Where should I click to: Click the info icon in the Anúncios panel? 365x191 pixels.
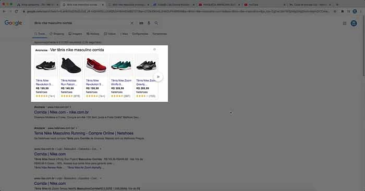[154, 49]
